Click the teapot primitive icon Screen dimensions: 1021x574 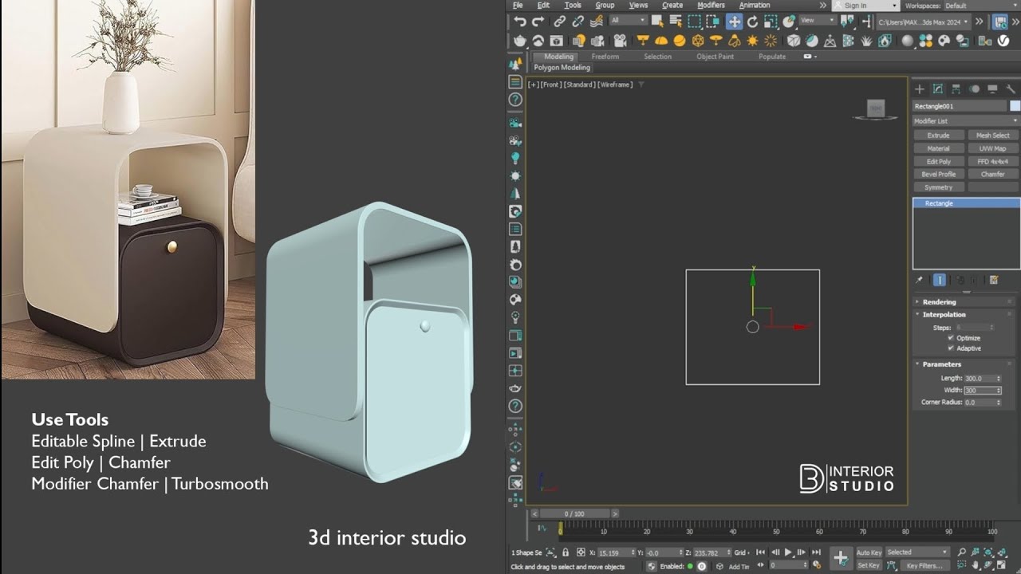pyautogui.click(x=520, y=41)
